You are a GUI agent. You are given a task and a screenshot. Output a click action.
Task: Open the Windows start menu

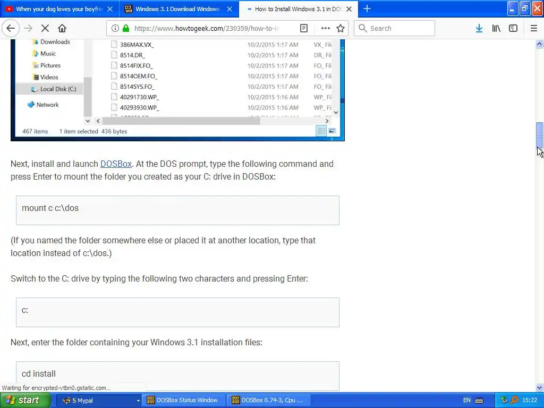point(25,400)
